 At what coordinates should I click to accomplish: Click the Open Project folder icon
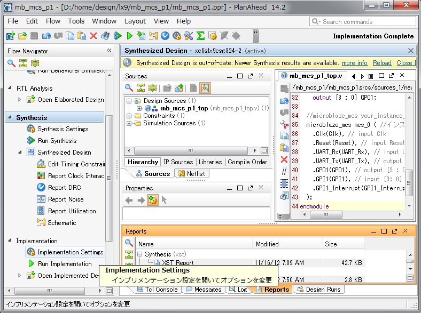22,36
